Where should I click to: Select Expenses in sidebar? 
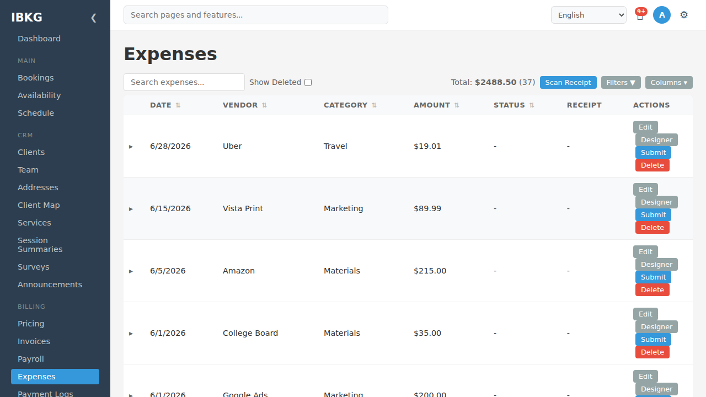pyautogui.click(x=55, y=377)
